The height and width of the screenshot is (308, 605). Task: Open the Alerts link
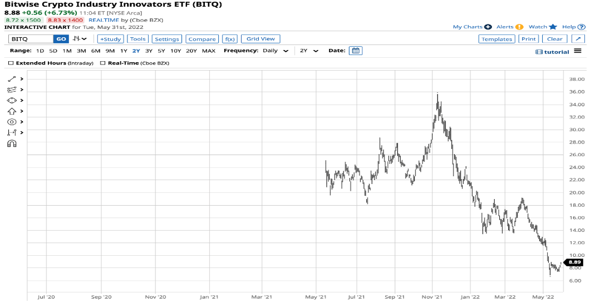(505, 27)
